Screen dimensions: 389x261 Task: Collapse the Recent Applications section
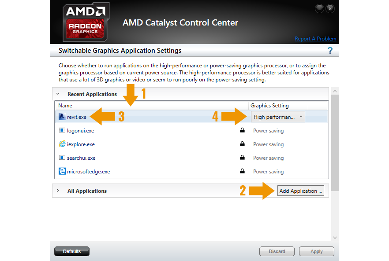click(58, 94)
